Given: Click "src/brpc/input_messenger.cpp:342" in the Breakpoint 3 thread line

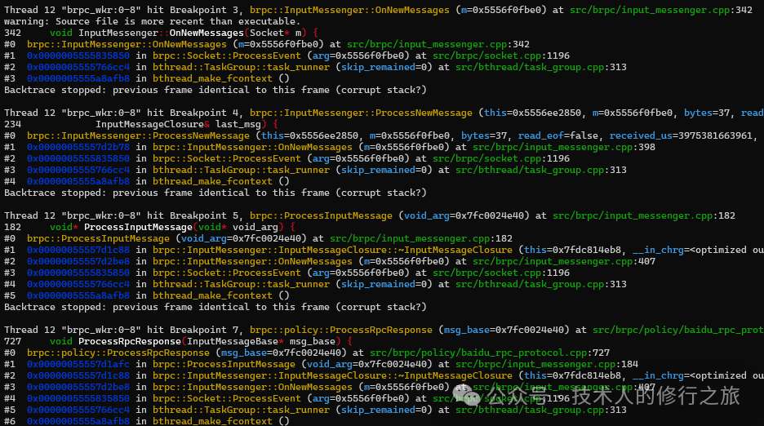Looking at the screenshot, I should click(660, 10).
